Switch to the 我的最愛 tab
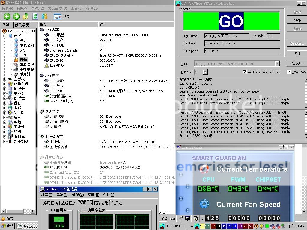Image resolution: width=307 pixels, height=230 pixels. tap(22, 25)
